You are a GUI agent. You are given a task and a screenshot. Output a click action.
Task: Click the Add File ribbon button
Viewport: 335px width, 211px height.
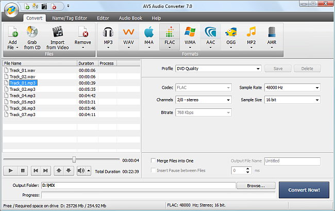13,38
